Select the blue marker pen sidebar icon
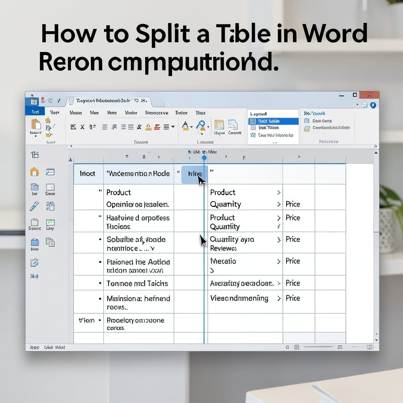The height and width of the screenshot is (403, 403). coord(34,206)
